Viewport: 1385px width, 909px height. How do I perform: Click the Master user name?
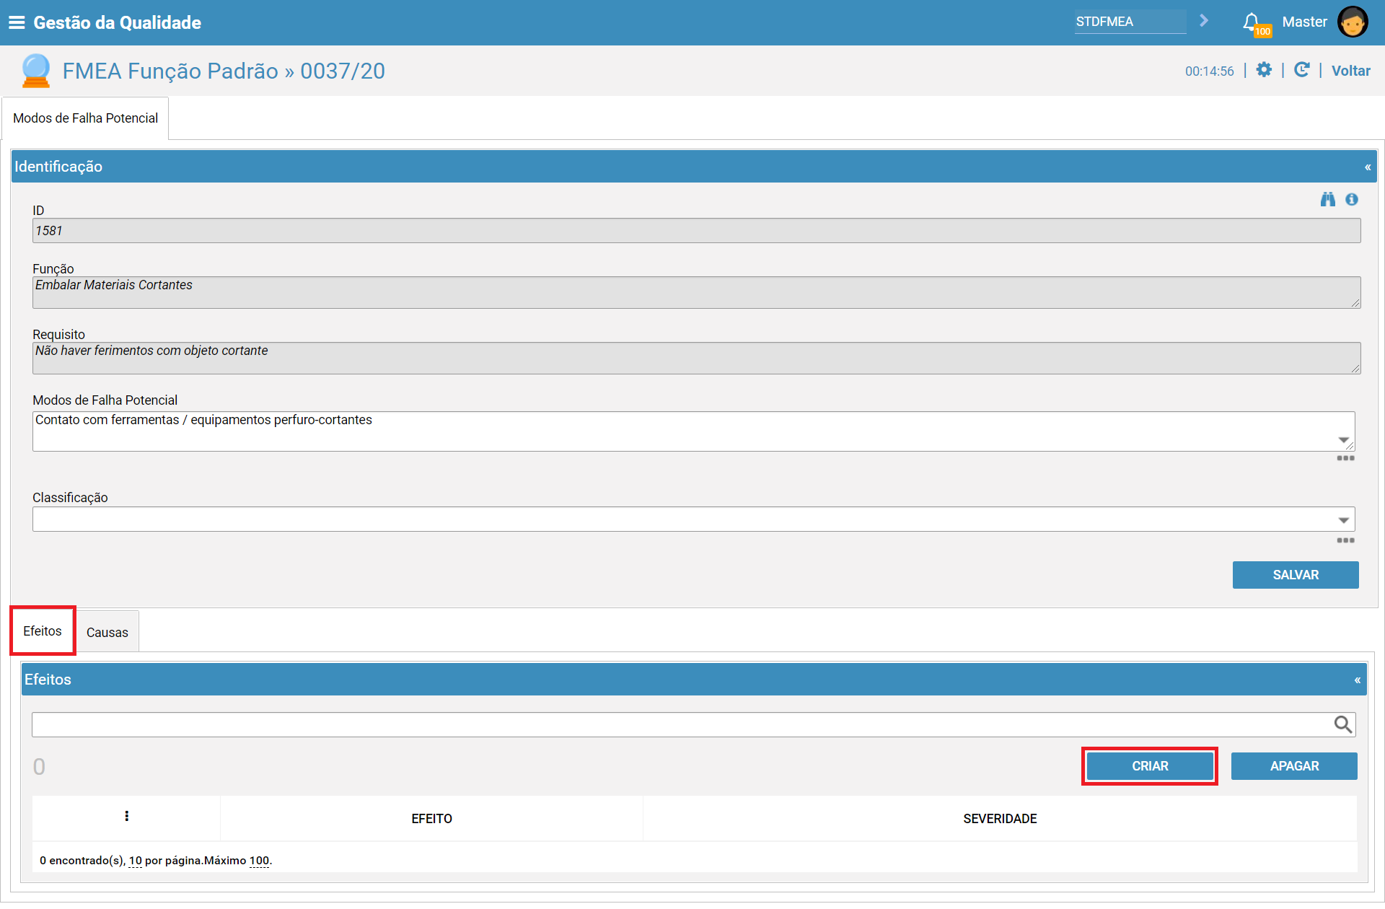[x=1304, y=22]
